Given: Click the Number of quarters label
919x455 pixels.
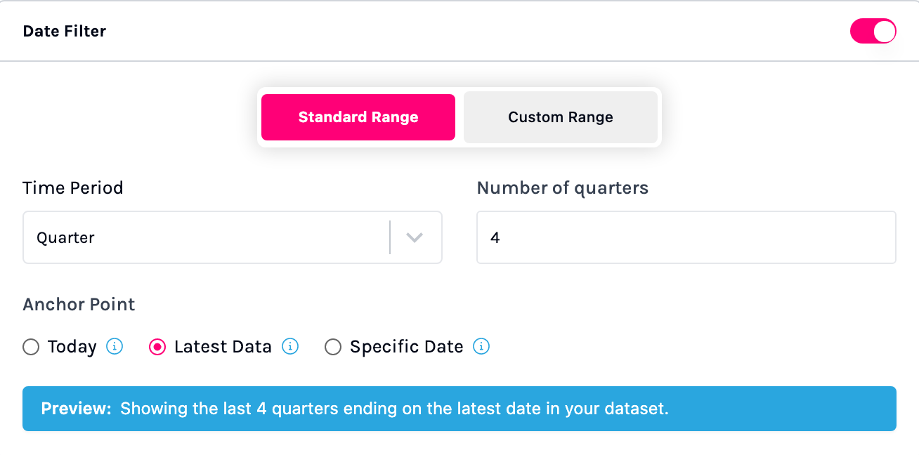Looking at the screenshot, I should coord(562,188).
